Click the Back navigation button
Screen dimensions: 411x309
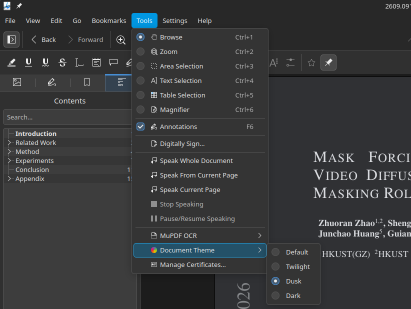tap(44, 40)
